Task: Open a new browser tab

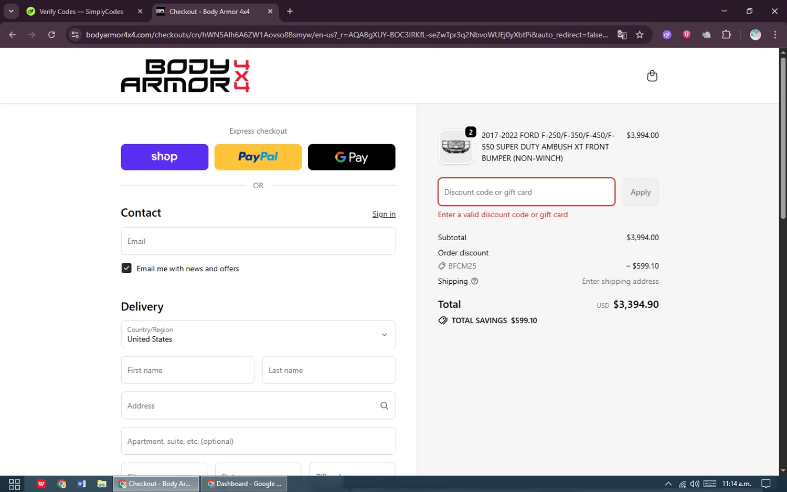Action: [290, 12]
